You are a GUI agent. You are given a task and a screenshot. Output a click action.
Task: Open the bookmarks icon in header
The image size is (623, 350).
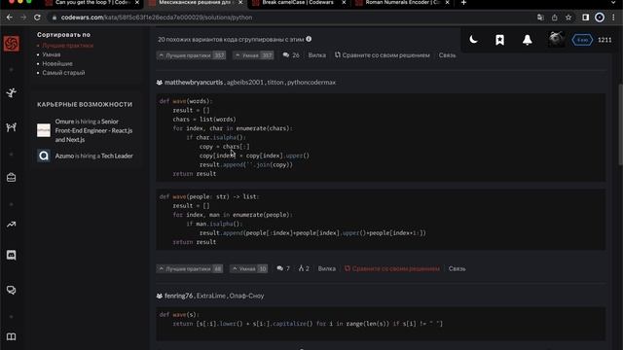[x=499, y=40]
